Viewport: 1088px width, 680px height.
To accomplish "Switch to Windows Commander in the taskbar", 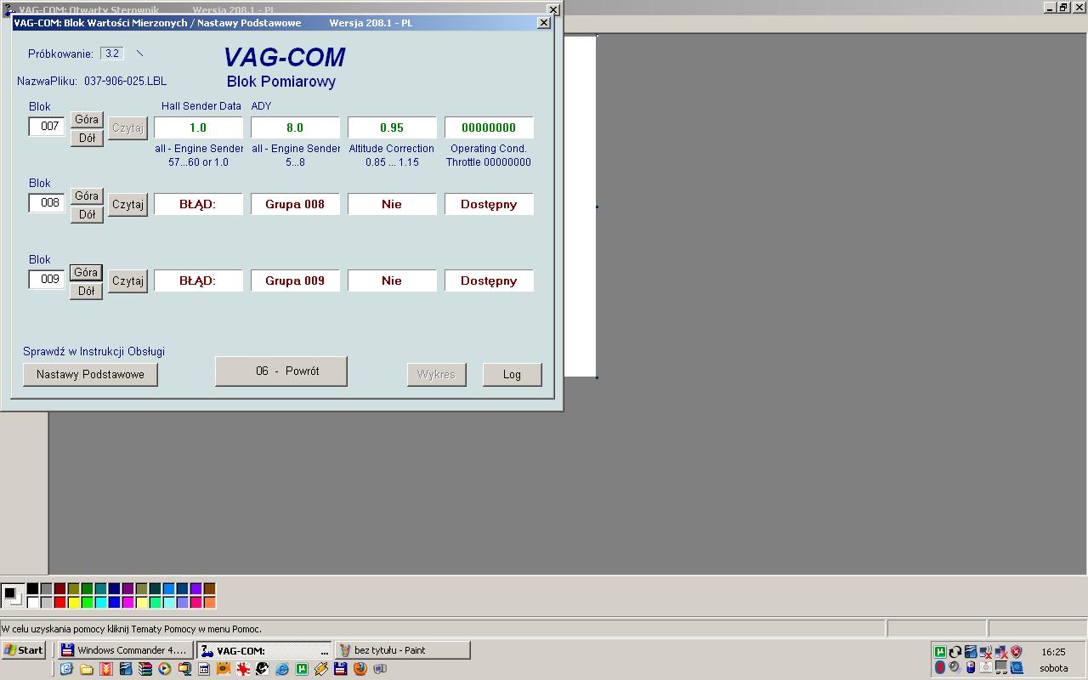I will 125,650.
